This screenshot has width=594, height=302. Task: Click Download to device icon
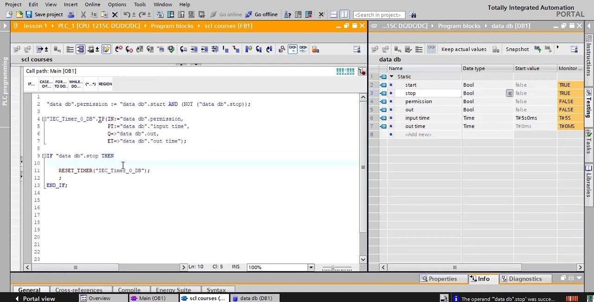pyautogui.click(x=170, y=14)
